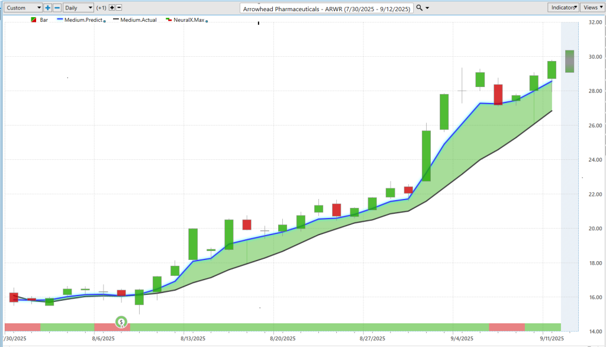
Task: Click the 9/11/2025 date axis label
Action: tap(552, 339)
